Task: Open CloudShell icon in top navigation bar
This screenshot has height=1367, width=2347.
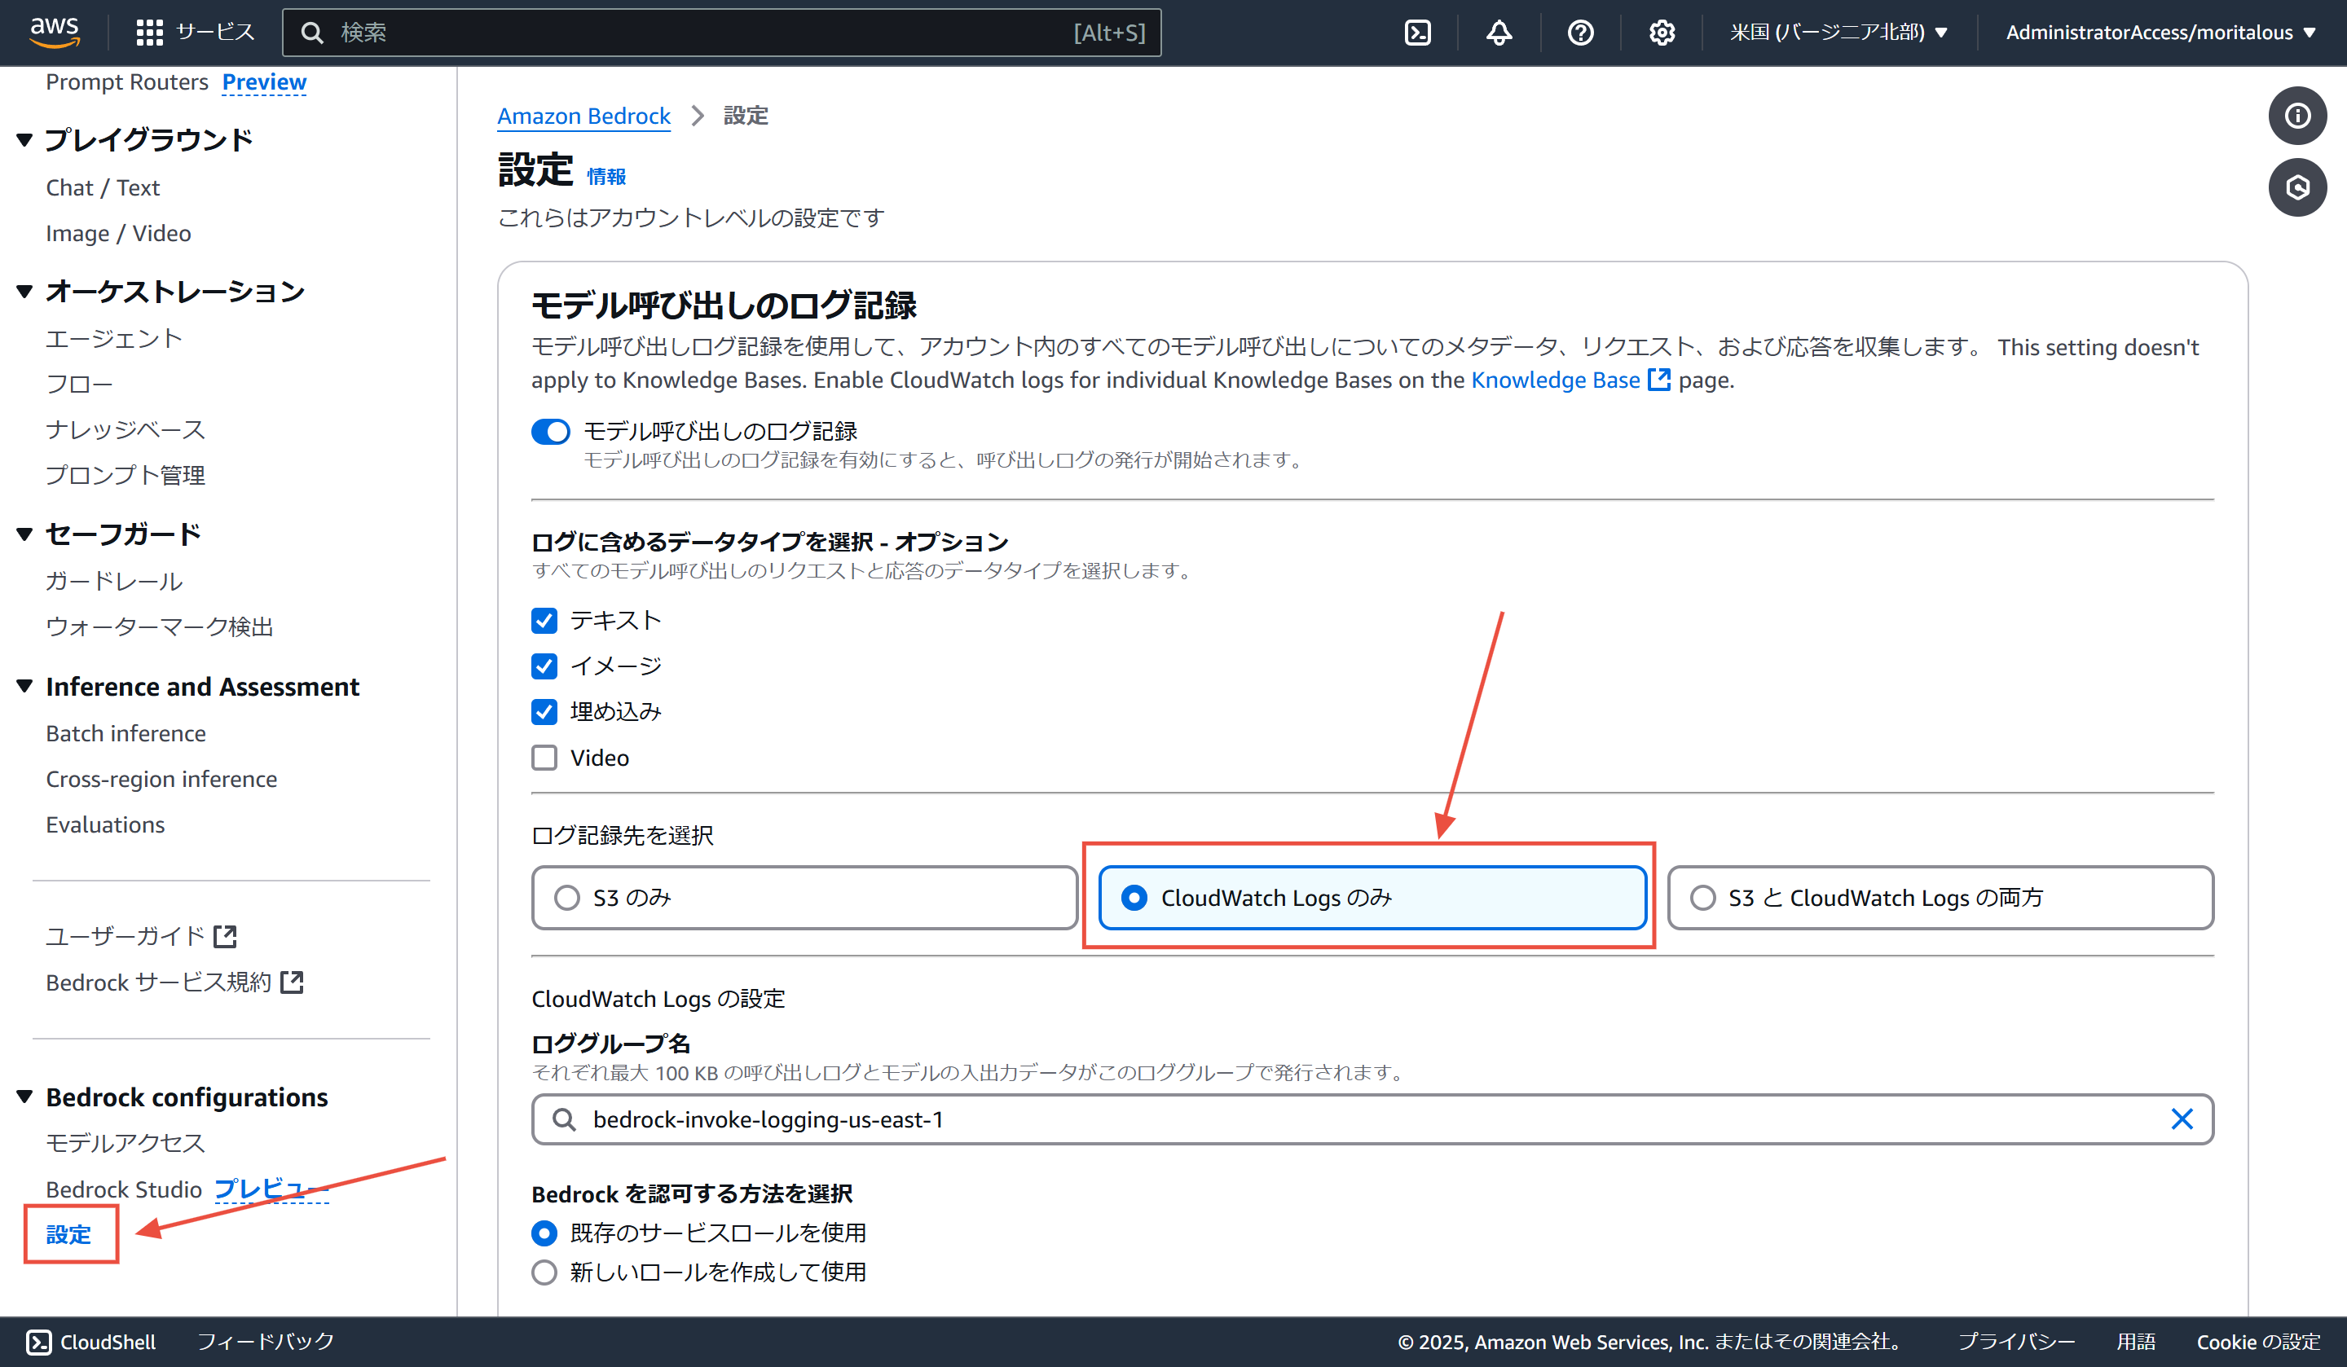Action: coord(1416,33)
